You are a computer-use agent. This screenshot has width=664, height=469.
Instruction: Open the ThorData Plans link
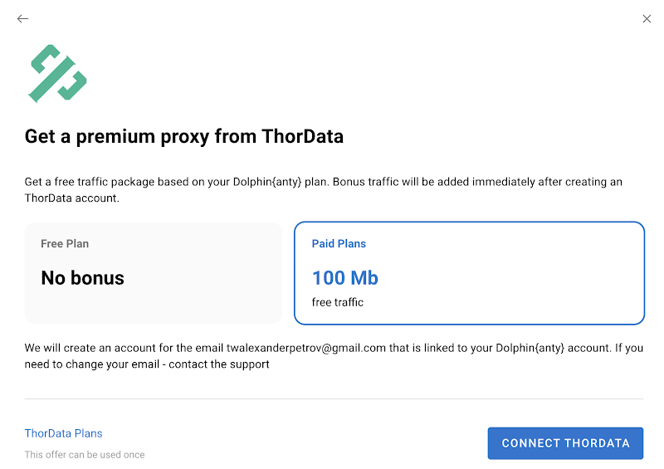point(63,433)
